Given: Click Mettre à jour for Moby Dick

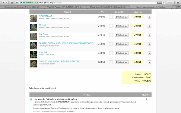Looking at the screenshot, I should point(122,53).
